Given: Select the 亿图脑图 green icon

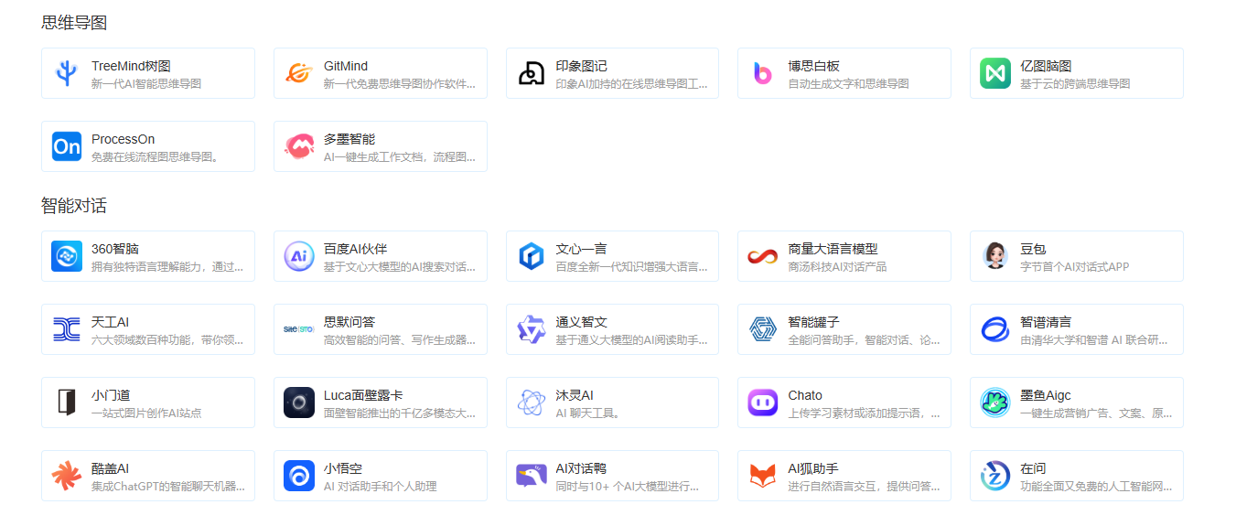Looking at the screenshot, I should (995, 73).
